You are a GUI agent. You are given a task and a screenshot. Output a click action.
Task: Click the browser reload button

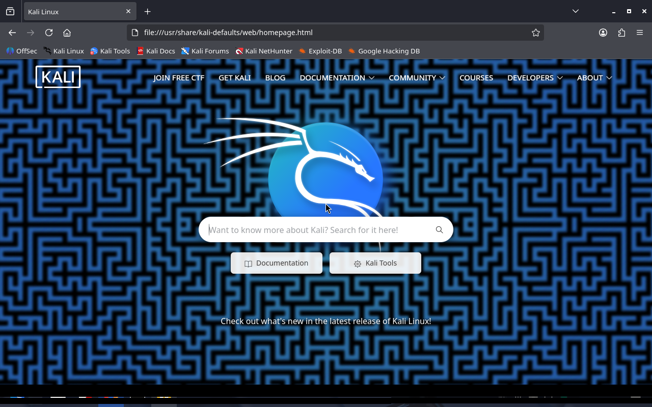point(49,33)
